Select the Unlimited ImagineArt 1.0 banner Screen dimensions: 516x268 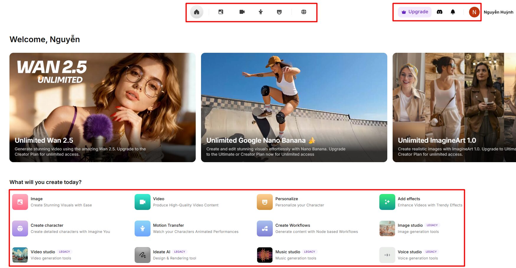pos(454,107)
